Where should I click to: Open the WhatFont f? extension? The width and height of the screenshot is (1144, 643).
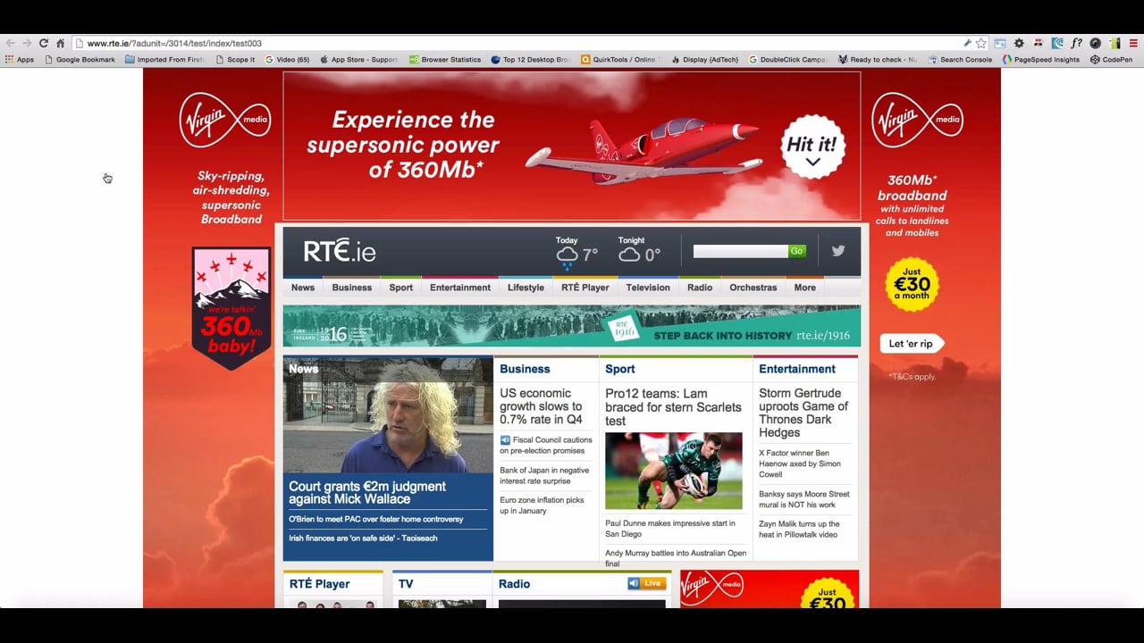(1076, 43)
